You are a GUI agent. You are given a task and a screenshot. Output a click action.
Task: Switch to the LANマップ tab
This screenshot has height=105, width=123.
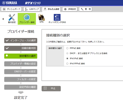tap(32, 9)
